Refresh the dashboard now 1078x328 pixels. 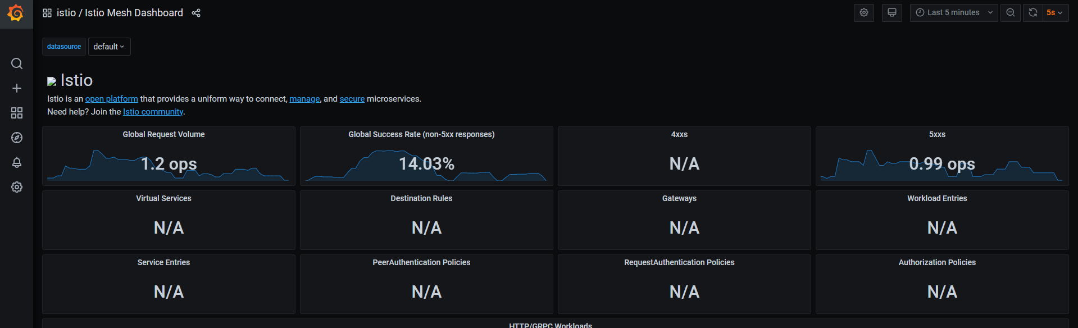click(1032, 12)
